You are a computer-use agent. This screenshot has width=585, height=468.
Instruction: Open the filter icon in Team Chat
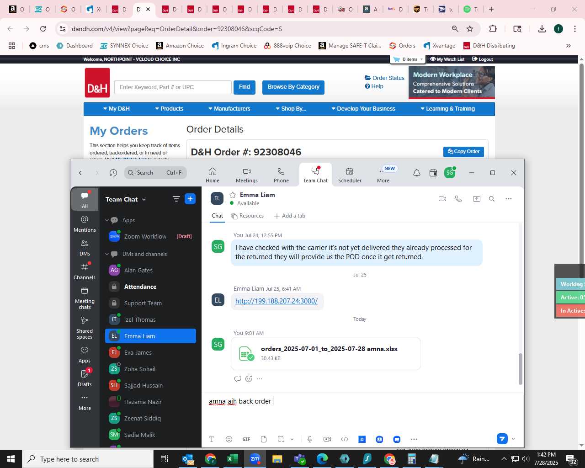[x=176, y=199]
